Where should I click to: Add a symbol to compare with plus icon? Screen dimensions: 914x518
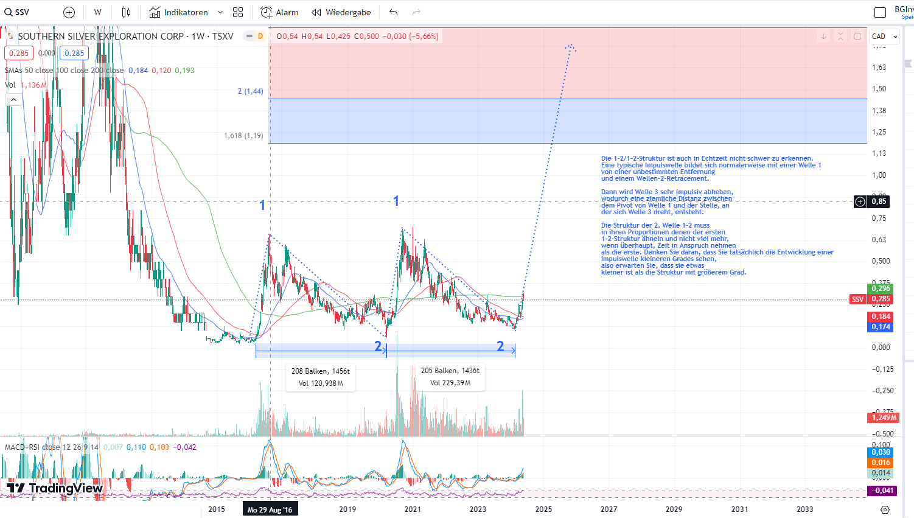[x=69, y=12]
